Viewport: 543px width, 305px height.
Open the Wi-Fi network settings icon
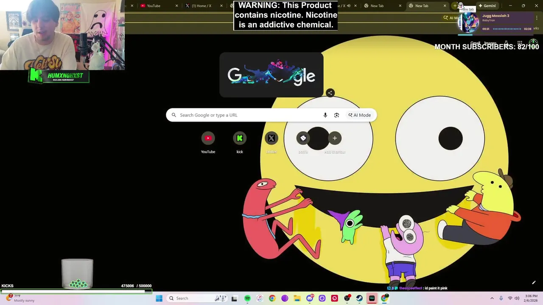[510, 298]
